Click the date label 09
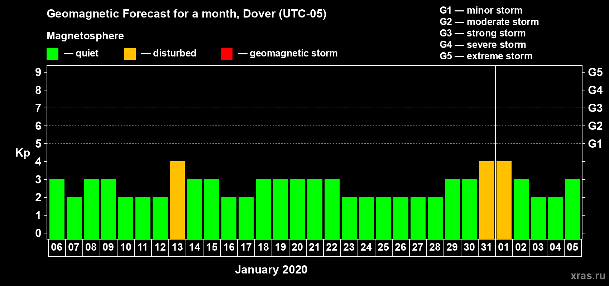The width and height of the screenshot is (609, 286). (108, 247)
